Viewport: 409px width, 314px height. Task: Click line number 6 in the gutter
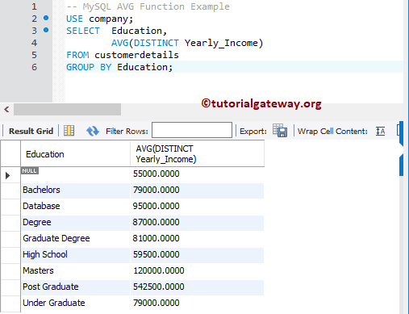[34, 67]
